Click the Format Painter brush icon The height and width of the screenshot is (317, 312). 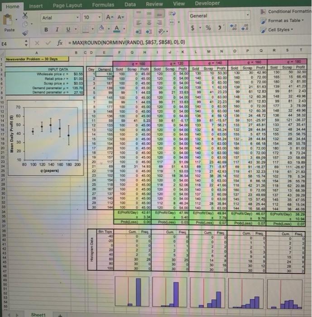(25, 33)
